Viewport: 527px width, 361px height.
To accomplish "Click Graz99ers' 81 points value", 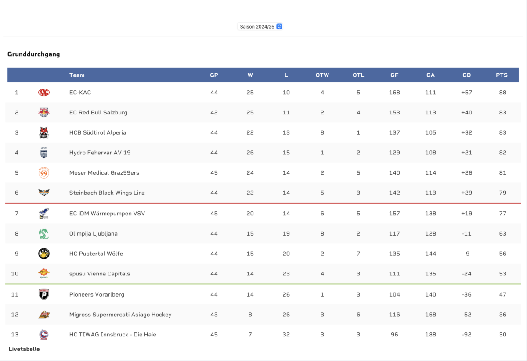I will coord(503,173).
